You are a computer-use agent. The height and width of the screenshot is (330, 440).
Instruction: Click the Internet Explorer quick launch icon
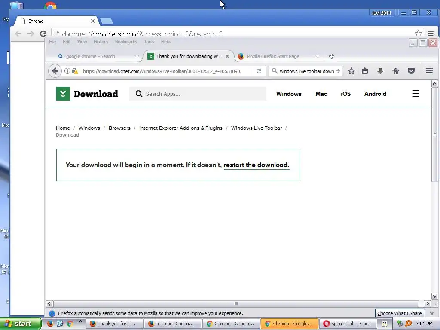pos(60,324)
